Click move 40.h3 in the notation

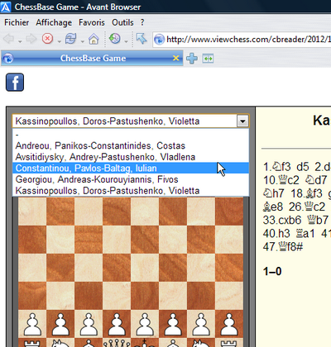point(276,233)
